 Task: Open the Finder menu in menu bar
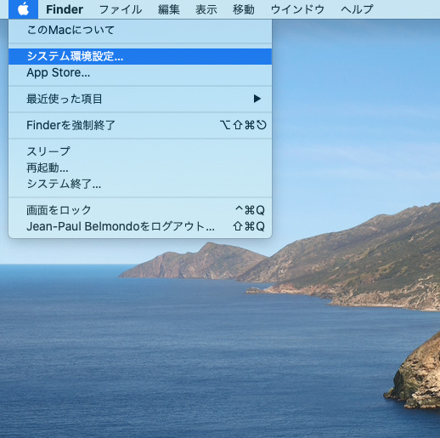pos(65,9)
